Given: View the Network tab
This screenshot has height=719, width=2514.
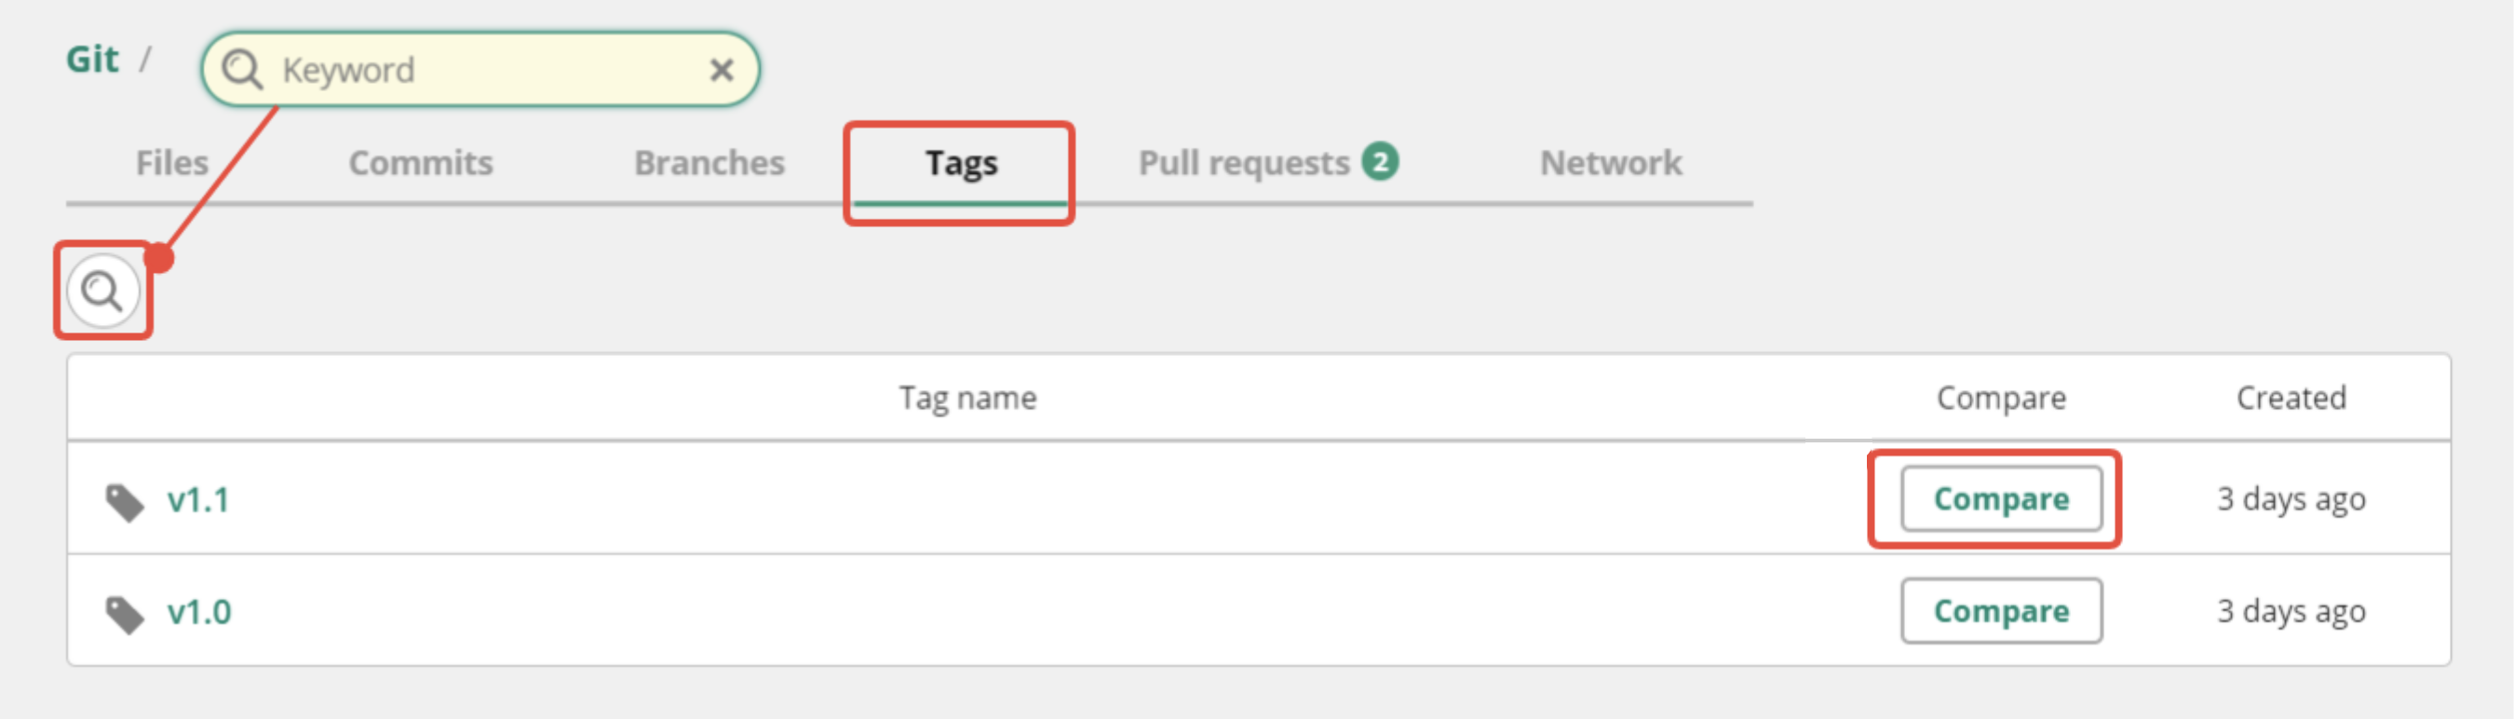Looking at the screenshot, I should coord(1611,163).
